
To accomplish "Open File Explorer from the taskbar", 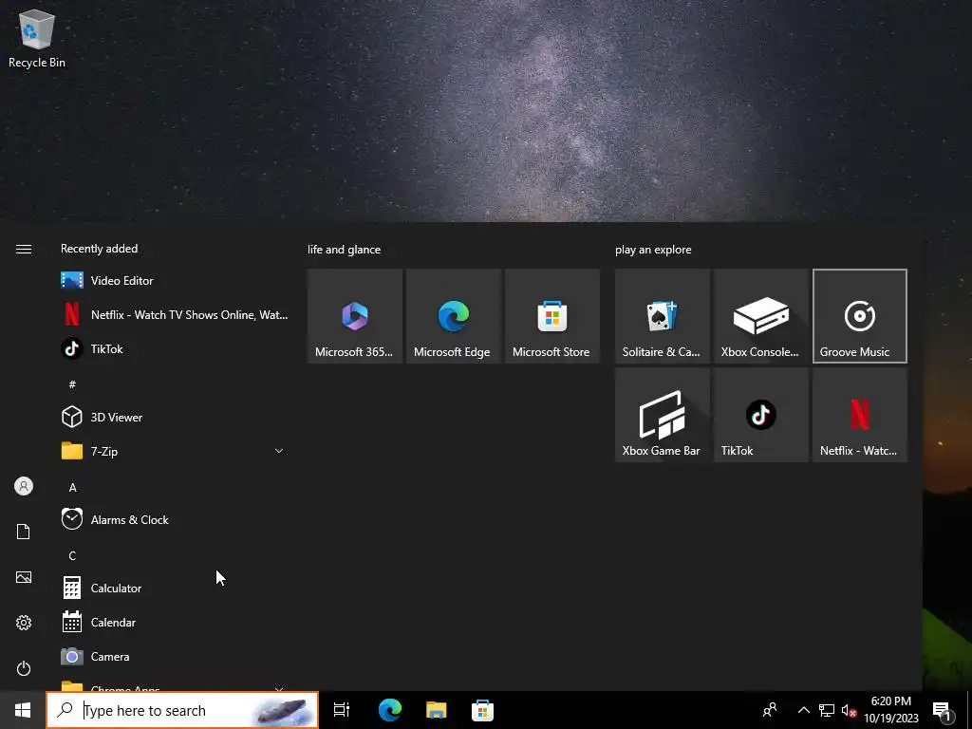I will tap(437, 710).
